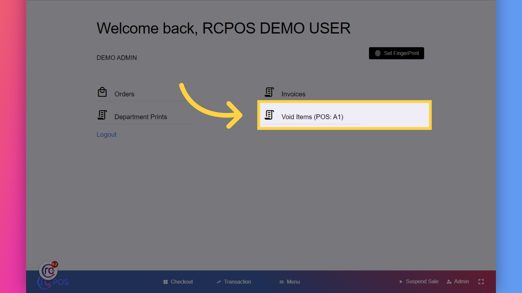Viewport: 522px width, 293px height.
Task: Click the Transaction swap-arrows icon
Action: pos(219,282)
